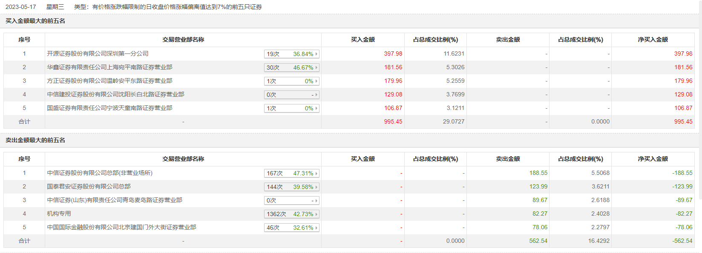The width and height of the screenshot is (702, 253).
Task: Open the 46次 32.61% stats dropdown
Action: click(x=316, y=228)
